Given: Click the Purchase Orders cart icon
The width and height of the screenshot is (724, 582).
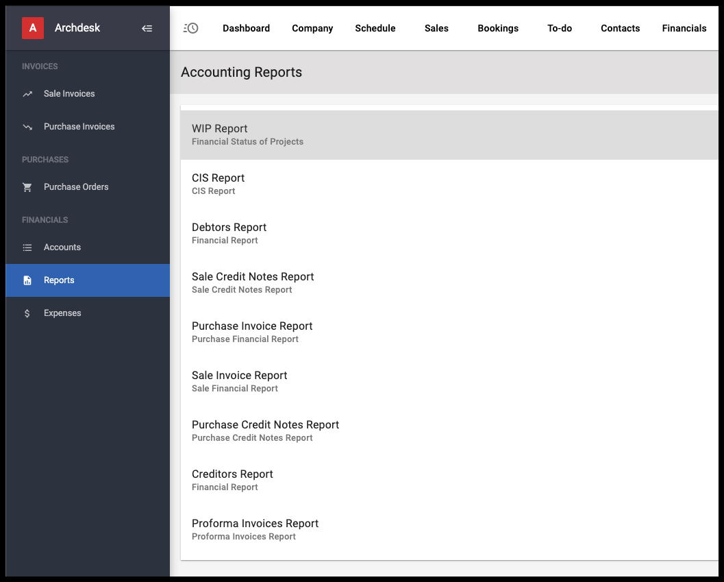Looking at the screenshot, I should pos(27,187).
